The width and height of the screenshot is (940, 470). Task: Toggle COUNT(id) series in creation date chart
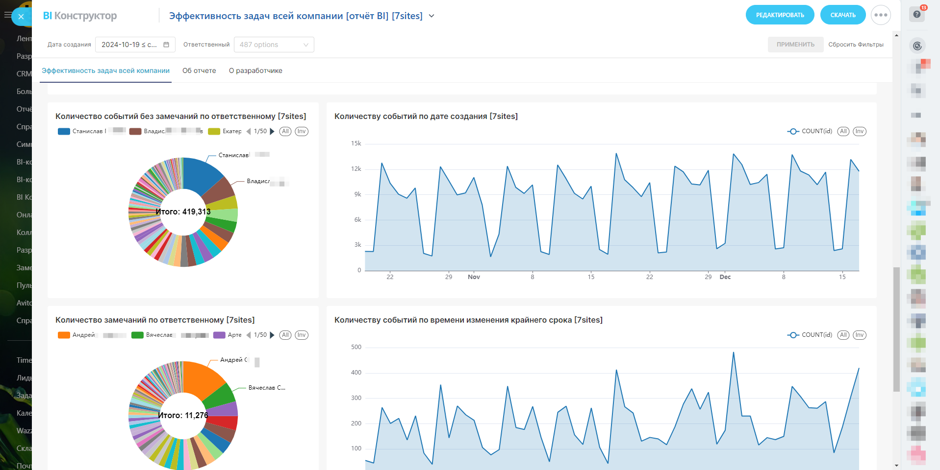[x=810, y=131]
